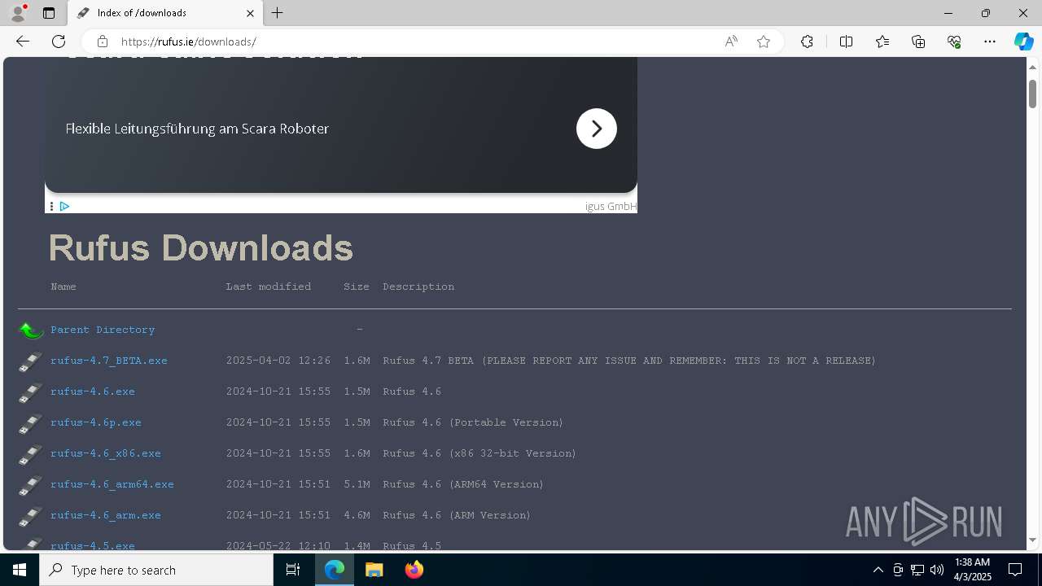Click the browser Back arrow
Viewport: 1042px width, 586px height.
click(x=23, y=42)
